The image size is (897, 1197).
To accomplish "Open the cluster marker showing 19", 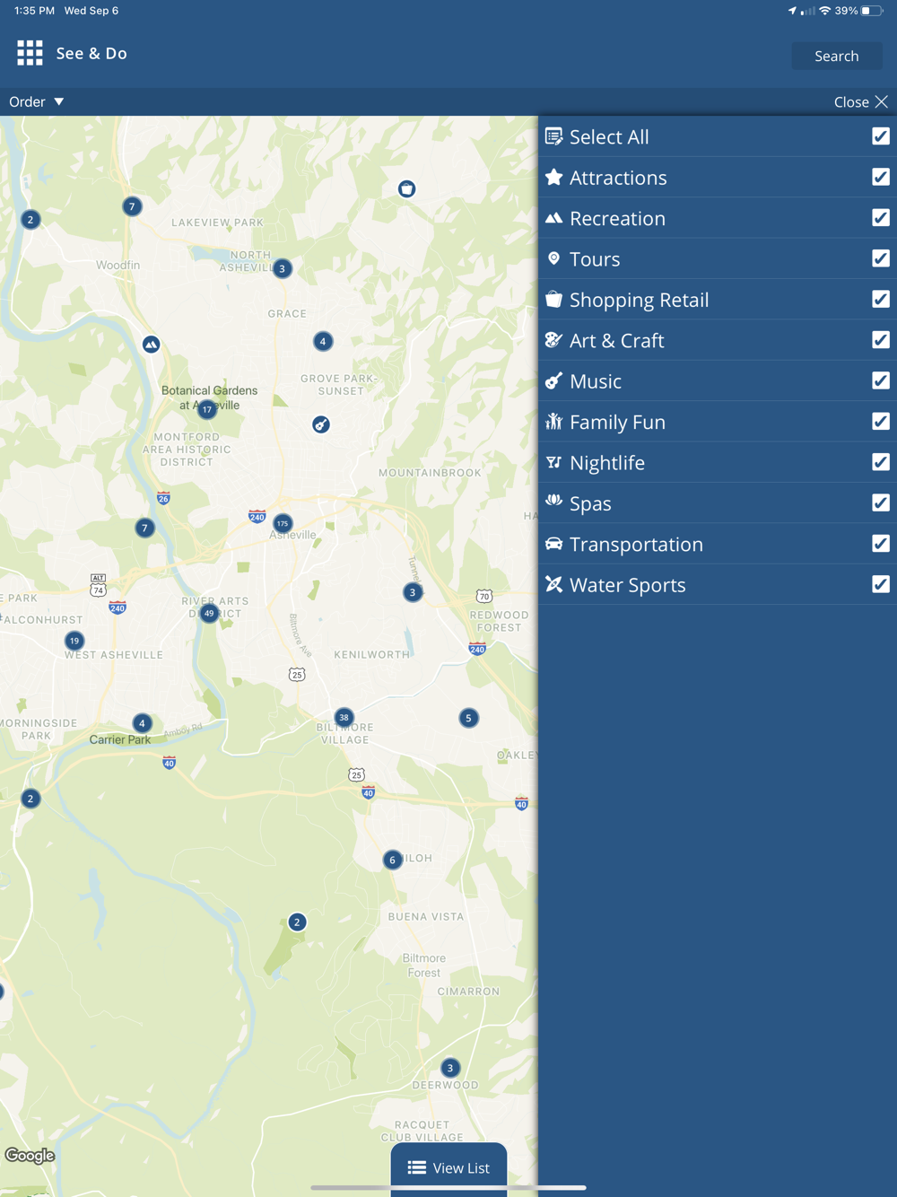I will [x=74, y=641].
